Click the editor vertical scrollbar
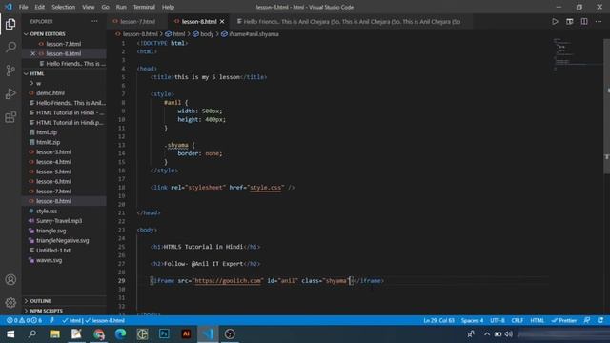This screenshot has width=610, height=343. 607,106
